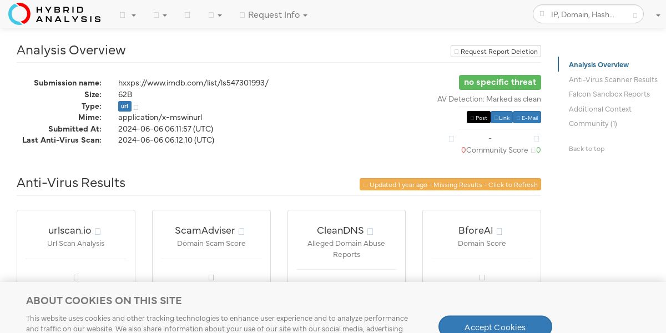Click the Hybrid Analysis logo
This screenshot has height=333, width=666.
pos(54,14)
